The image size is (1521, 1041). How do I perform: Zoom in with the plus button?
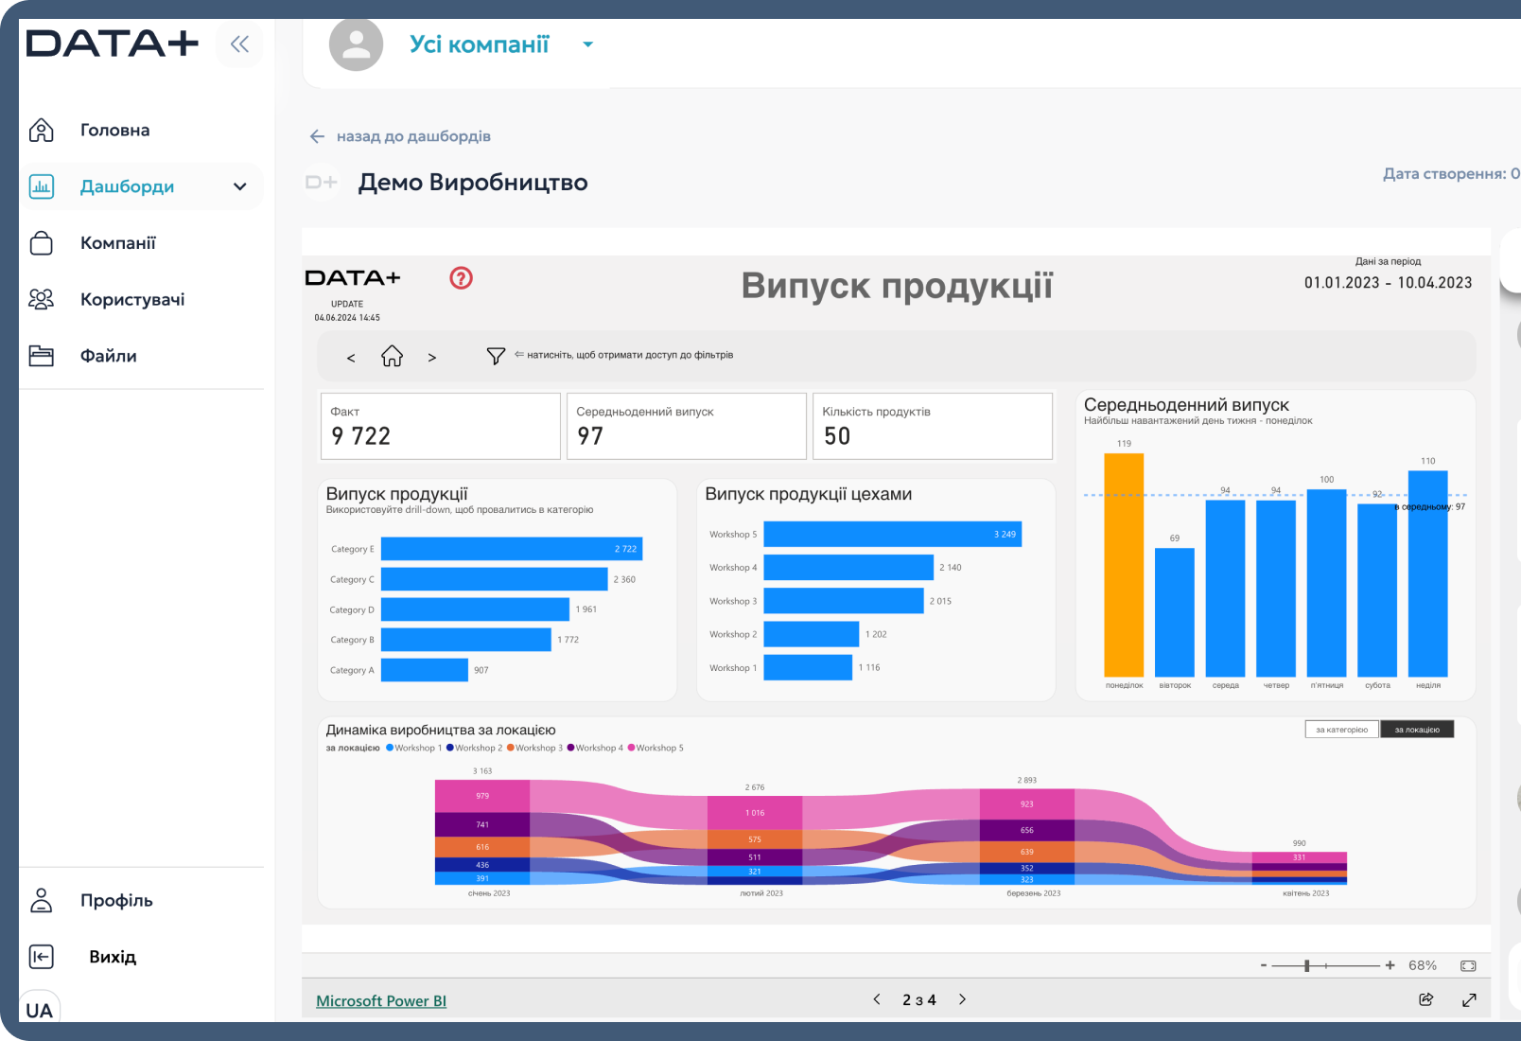click(x=1390, y=965)
